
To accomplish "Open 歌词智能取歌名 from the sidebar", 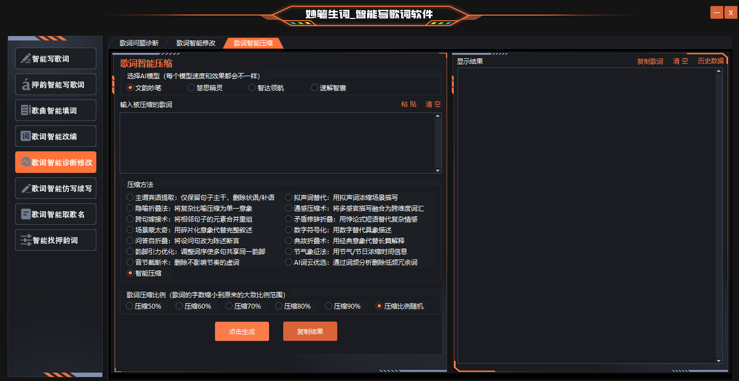I will tap(56, 214).
